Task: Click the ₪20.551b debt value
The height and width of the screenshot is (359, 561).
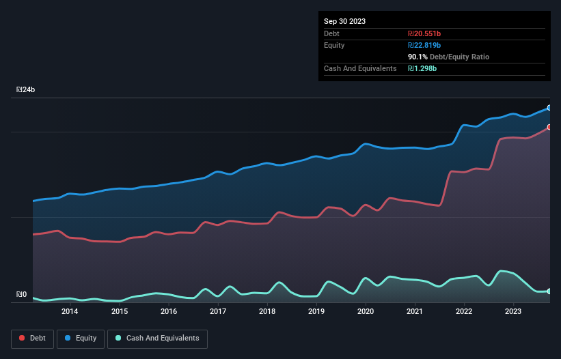Action: click(424, 33)
